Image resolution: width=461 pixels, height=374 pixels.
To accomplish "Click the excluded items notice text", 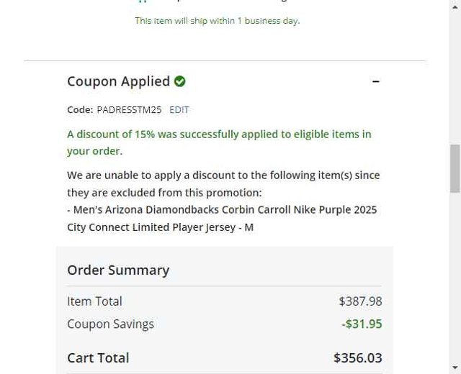I will coord(223,183).
